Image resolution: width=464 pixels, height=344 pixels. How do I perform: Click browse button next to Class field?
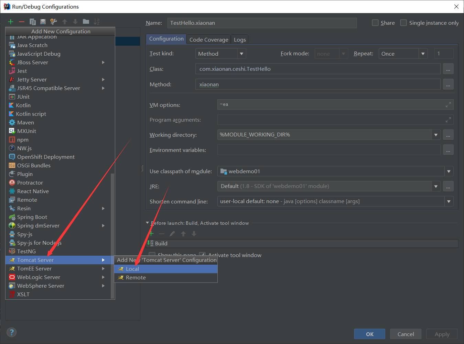(448, 69)
